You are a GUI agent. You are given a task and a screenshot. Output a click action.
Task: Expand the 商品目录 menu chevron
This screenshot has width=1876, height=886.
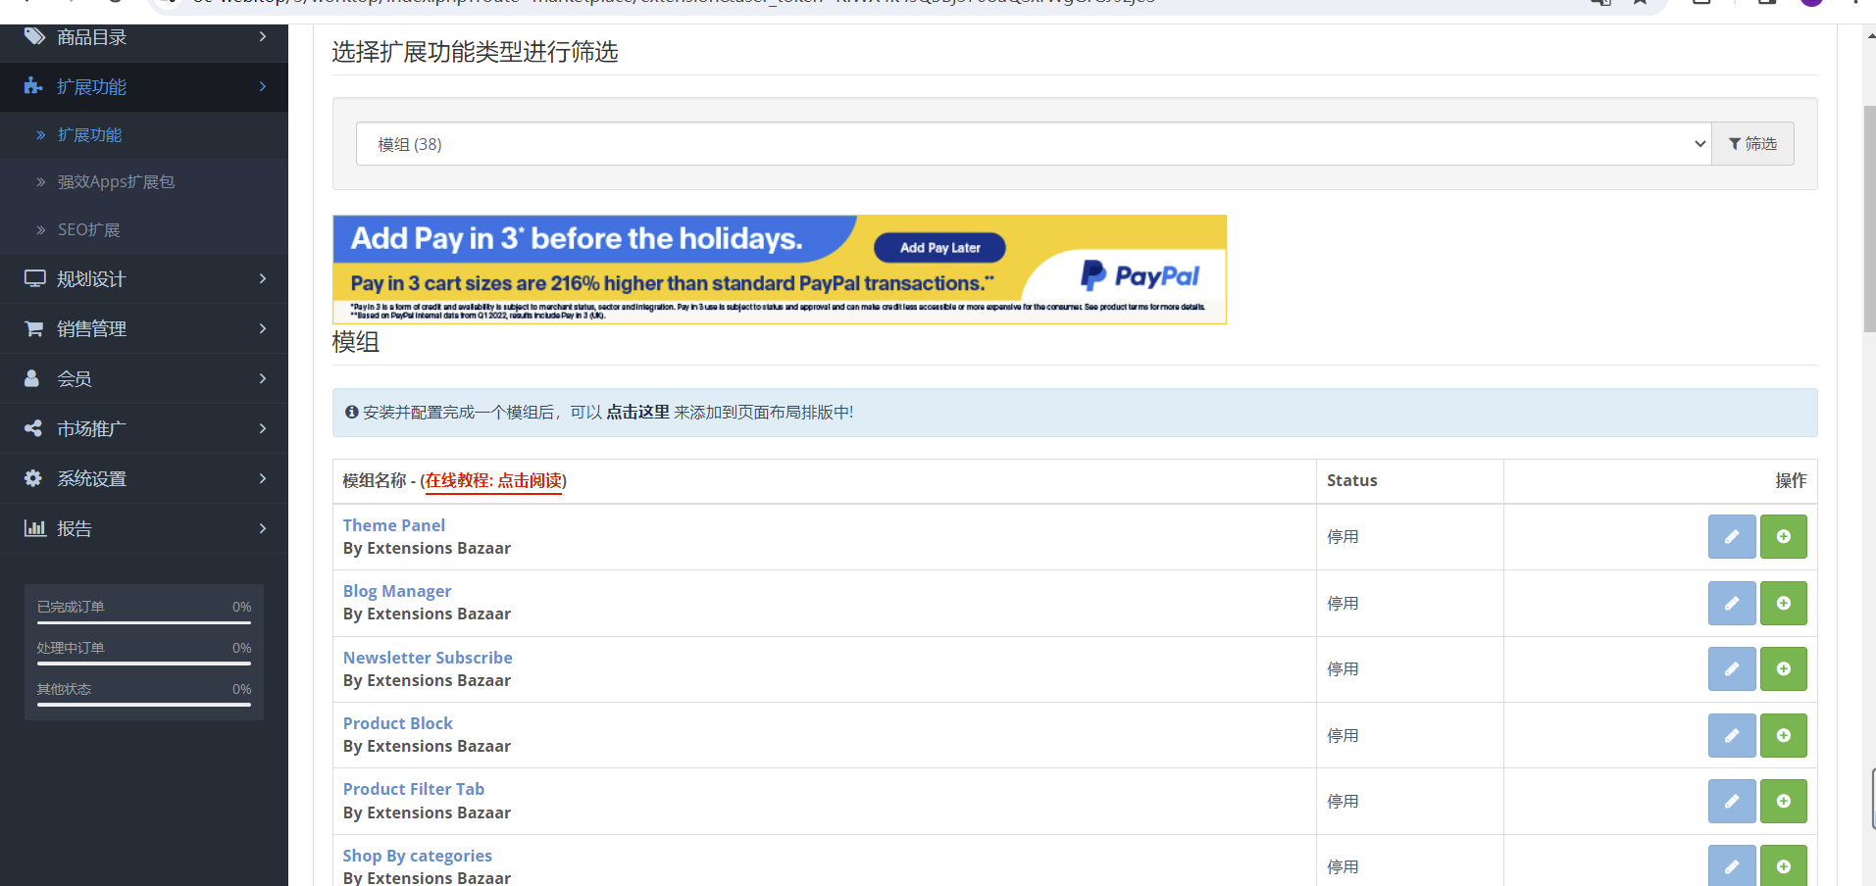(x=263, y=36)
